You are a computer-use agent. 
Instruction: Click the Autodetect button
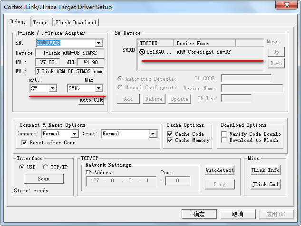pos(220,170)
